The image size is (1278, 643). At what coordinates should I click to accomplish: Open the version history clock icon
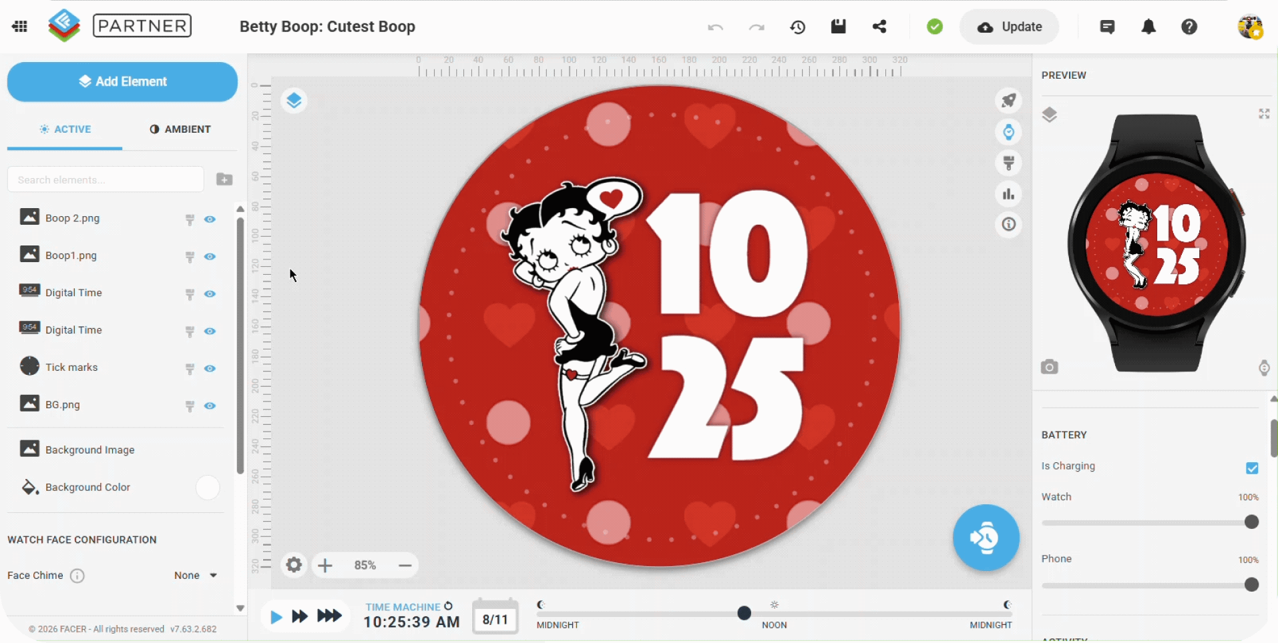click(797, 27)
